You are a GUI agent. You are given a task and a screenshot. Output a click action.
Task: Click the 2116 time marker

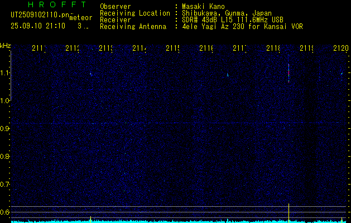tap(206, 49)
